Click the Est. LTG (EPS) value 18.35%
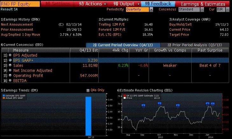 click(148, 35)
